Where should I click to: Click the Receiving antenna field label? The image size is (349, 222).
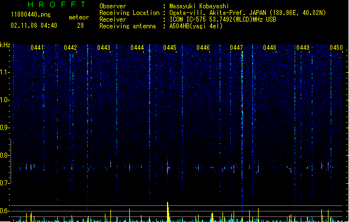pyautogui.click(x=128, y=26)
